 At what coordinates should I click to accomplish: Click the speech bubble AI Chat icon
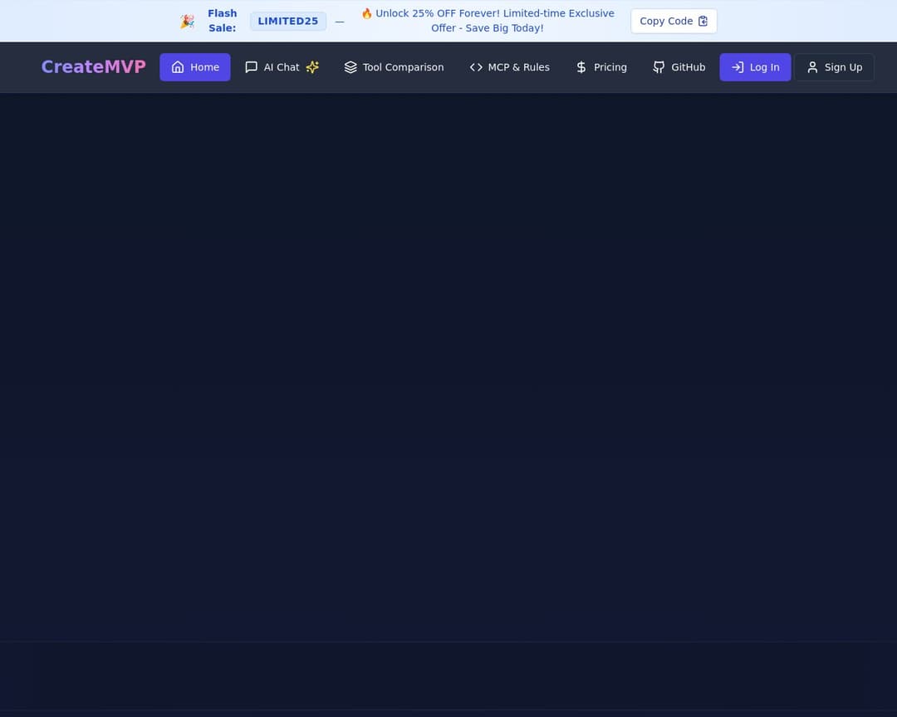[x=251, y=67]
